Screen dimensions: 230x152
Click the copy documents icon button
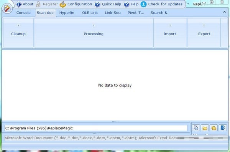tap(196, 128)
